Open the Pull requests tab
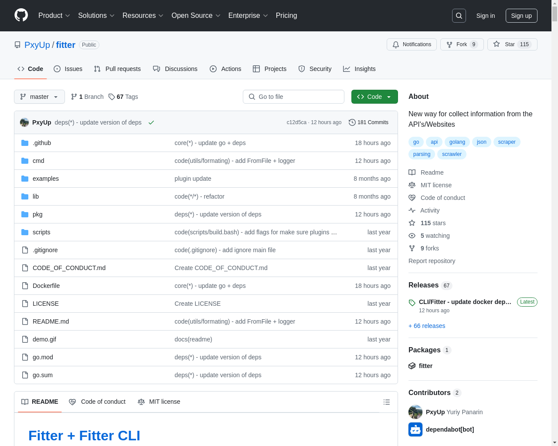The image size is (558, 446). coord(117,69)
